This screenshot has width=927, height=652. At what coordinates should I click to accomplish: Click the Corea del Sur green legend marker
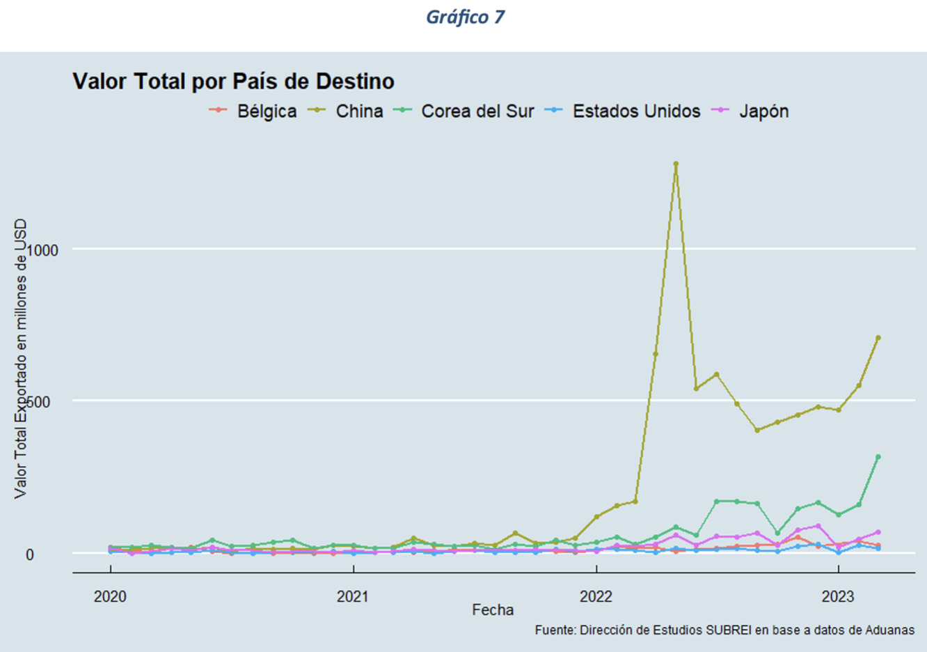[x=402, y=111]
